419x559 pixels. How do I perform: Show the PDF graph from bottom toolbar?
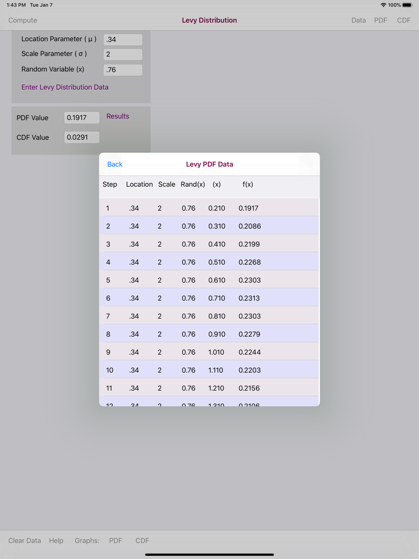116,541
